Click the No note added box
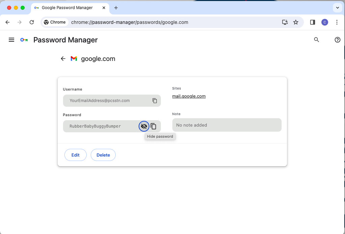Viewport: 345px width, 234px height. point(227,125)
